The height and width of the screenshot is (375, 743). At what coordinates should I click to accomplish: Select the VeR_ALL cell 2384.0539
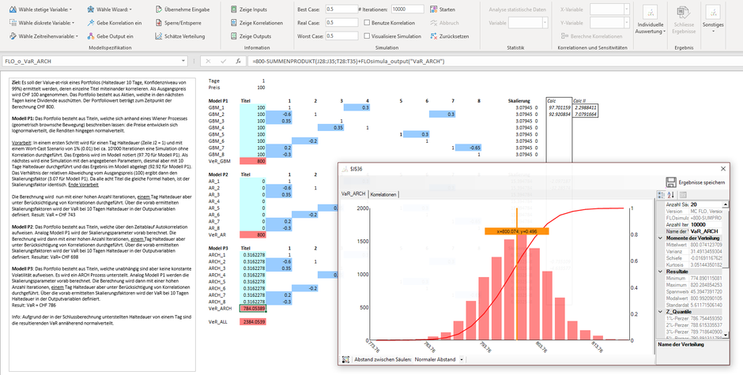(x=253, y=321)
